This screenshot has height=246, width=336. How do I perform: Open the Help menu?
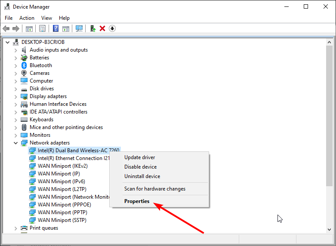(x=64, y=18)
